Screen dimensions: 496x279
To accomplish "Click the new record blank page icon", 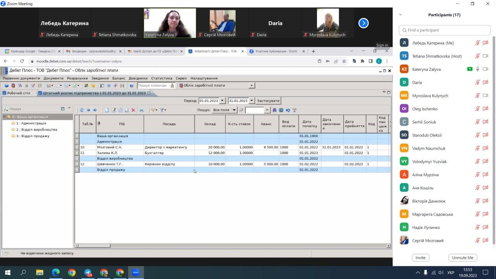I will pos(107,110).
